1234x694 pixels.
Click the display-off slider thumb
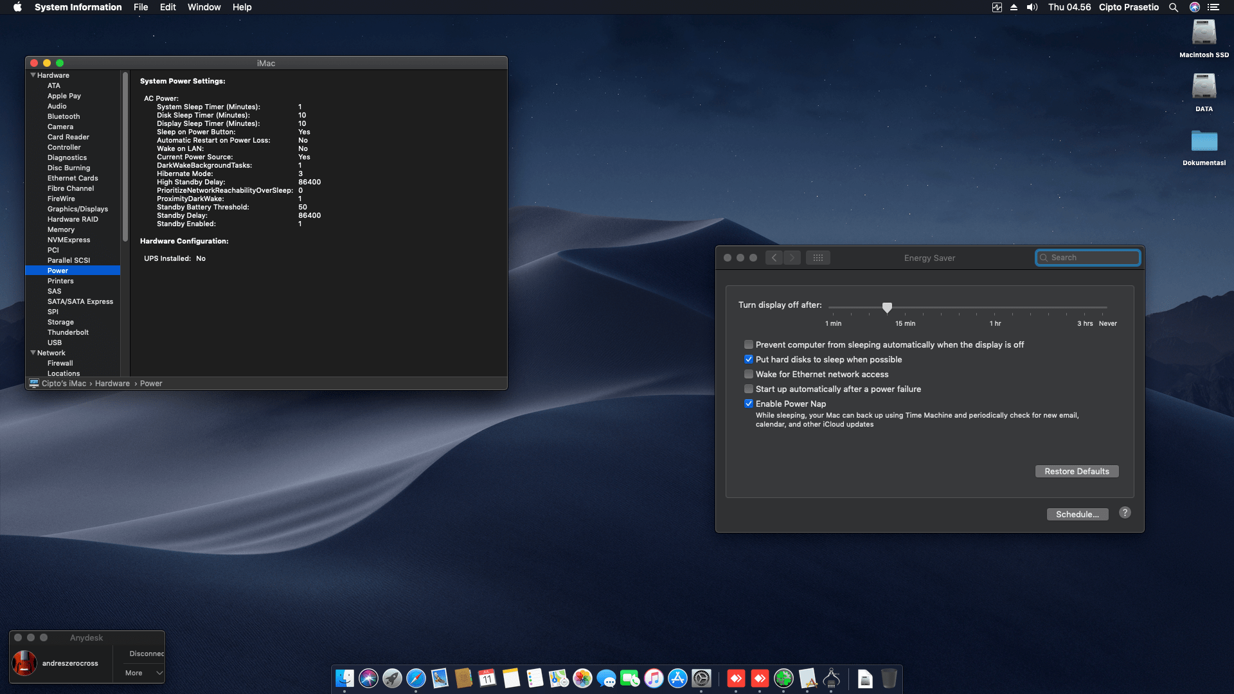pos(887,308)
